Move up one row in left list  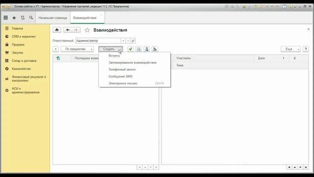point(145,167)
